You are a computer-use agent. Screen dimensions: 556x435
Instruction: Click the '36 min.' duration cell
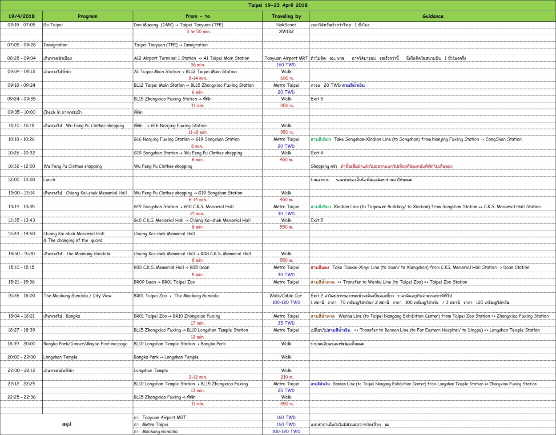pyautogui.click(x=197, y=65)
